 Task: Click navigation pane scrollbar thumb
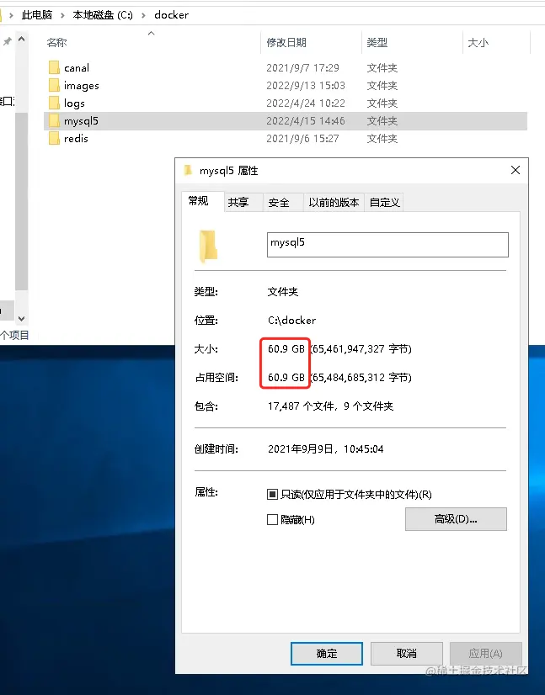[21, 202]
